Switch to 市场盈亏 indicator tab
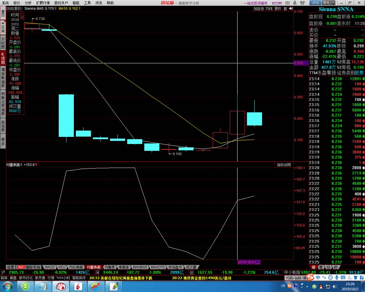Viewport: 365px width, 292px height. [175, 267]
